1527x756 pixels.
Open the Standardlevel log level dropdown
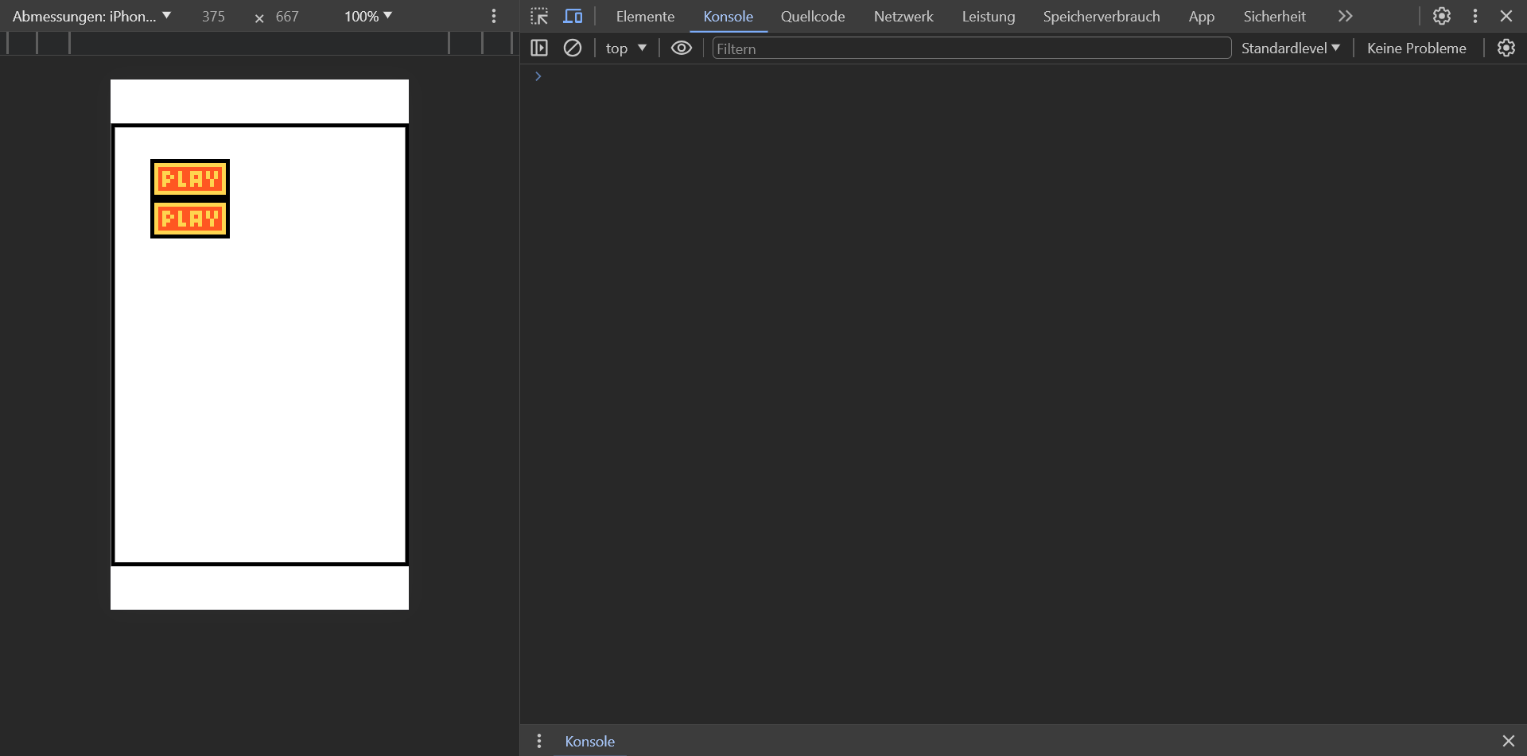(1290, 48)
